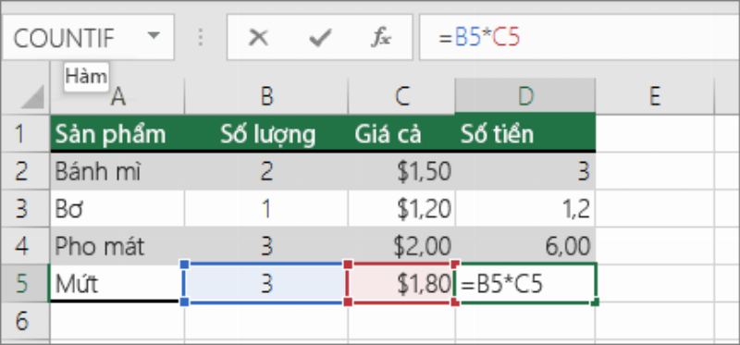Select row 4 header
The width and height of the screenshot is (740, 345).
[x=25, y=245]
